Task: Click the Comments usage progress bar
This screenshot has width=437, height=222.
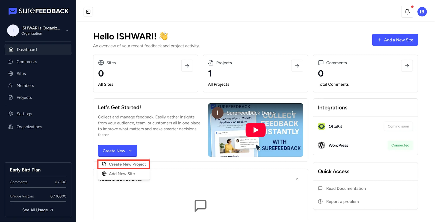Action: [38, 187]
